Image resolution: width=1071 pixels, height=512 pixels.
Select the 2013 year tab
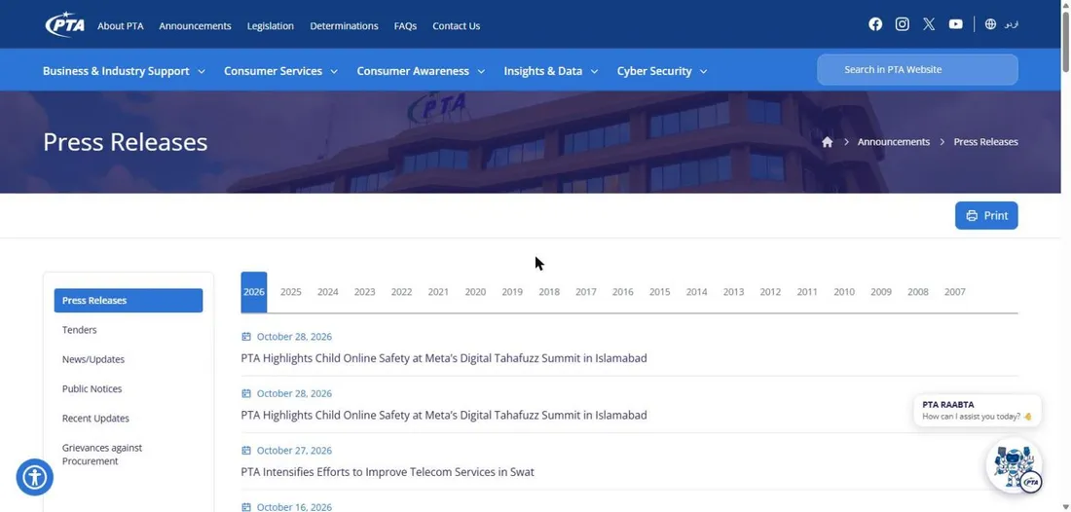pos(733,292)
